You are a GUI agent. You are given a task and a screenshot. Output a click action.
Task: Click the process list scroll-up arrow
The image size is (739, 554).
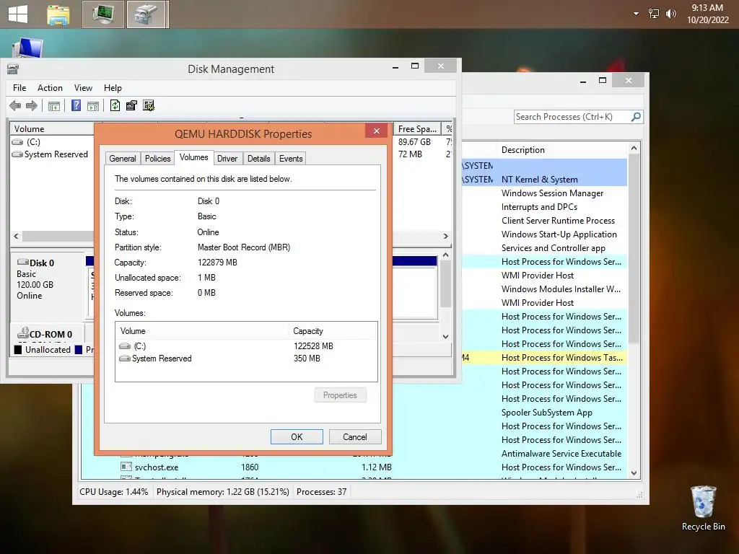pos(634,148)
